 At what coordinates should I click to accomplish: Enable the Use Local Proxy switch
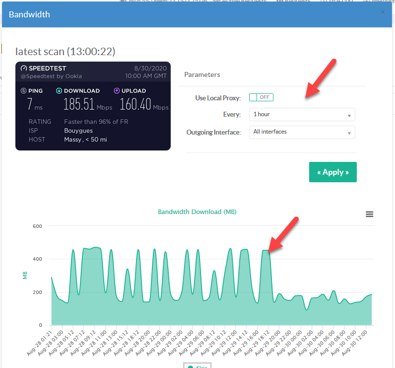[261, 97]
